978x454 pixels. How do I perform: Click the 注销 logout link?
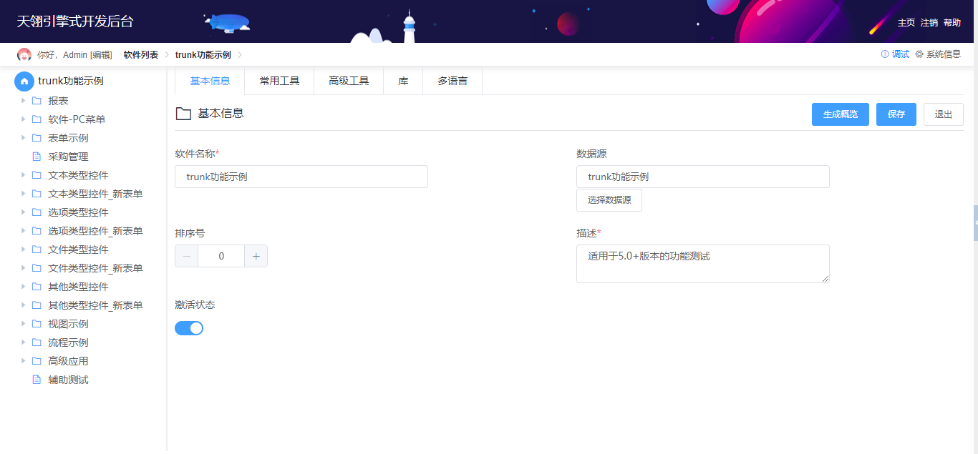point(929,22)
